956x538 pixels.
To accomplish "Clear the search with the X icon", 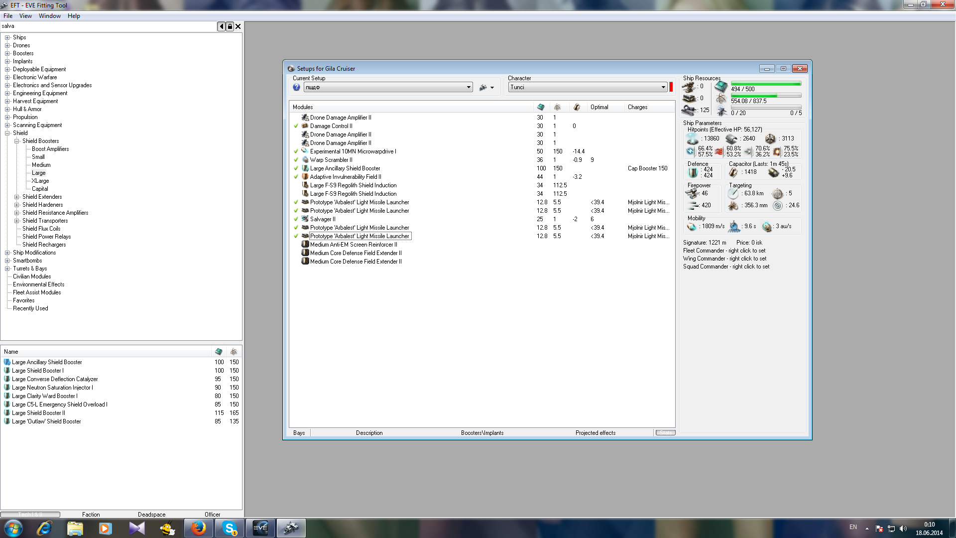I will pyautogui.click(x=238, y=26).
